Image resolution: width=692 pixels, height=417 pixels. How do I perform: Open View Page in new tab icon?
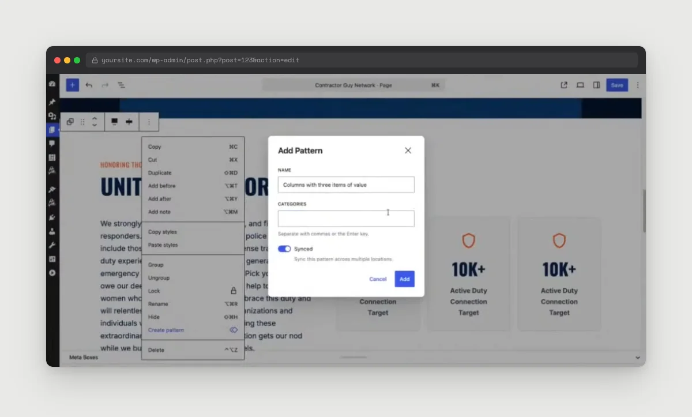point(564,85)
